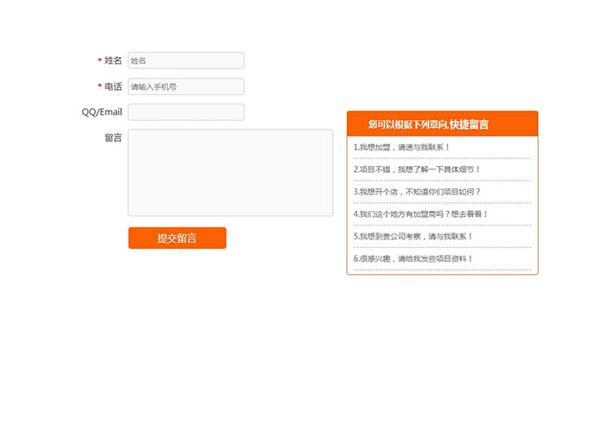Pick quick message 2.项目不错，我想了解一下具体细节
Image resolution: width=614 pixels, height=433 pixels.
point(416,169)
